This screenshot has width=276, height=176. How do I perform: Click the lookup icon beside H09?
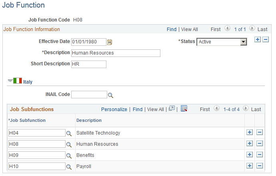(69, 155)
